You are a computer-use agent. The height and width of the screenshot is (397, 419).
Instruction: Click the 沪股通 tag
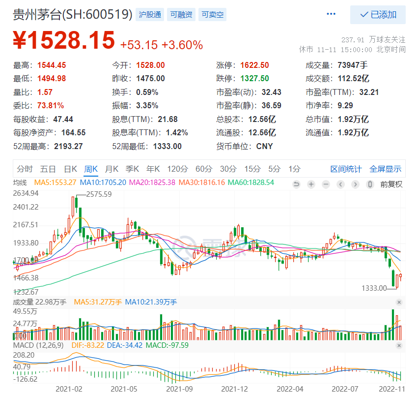(x=150, y=14)
